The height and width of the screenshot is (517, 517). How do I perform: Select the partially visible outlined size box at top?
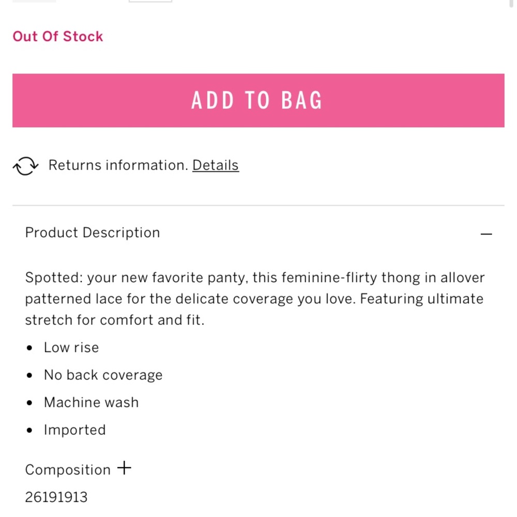click(x=150, y=1)
